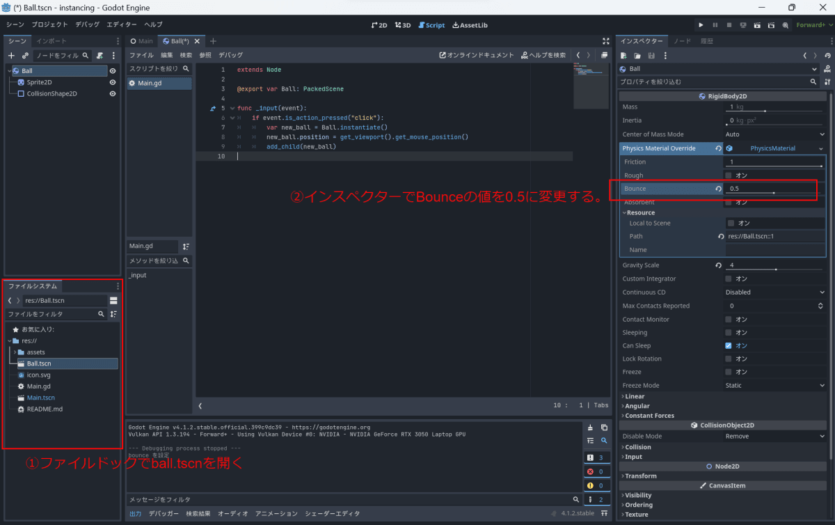Switch to Main scene tab
This screenshot has width=835, height=525.
point(142,41)
